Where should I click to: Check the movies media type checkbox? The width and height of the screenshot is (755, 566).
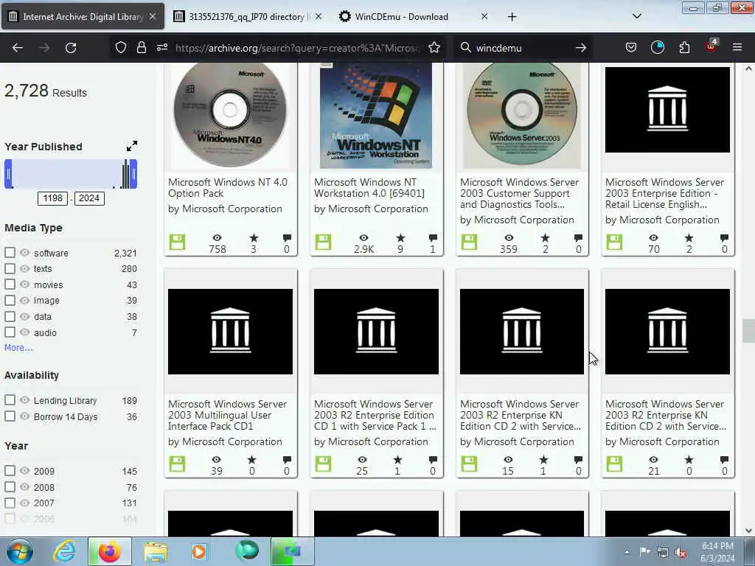click(x=10, y=284)
